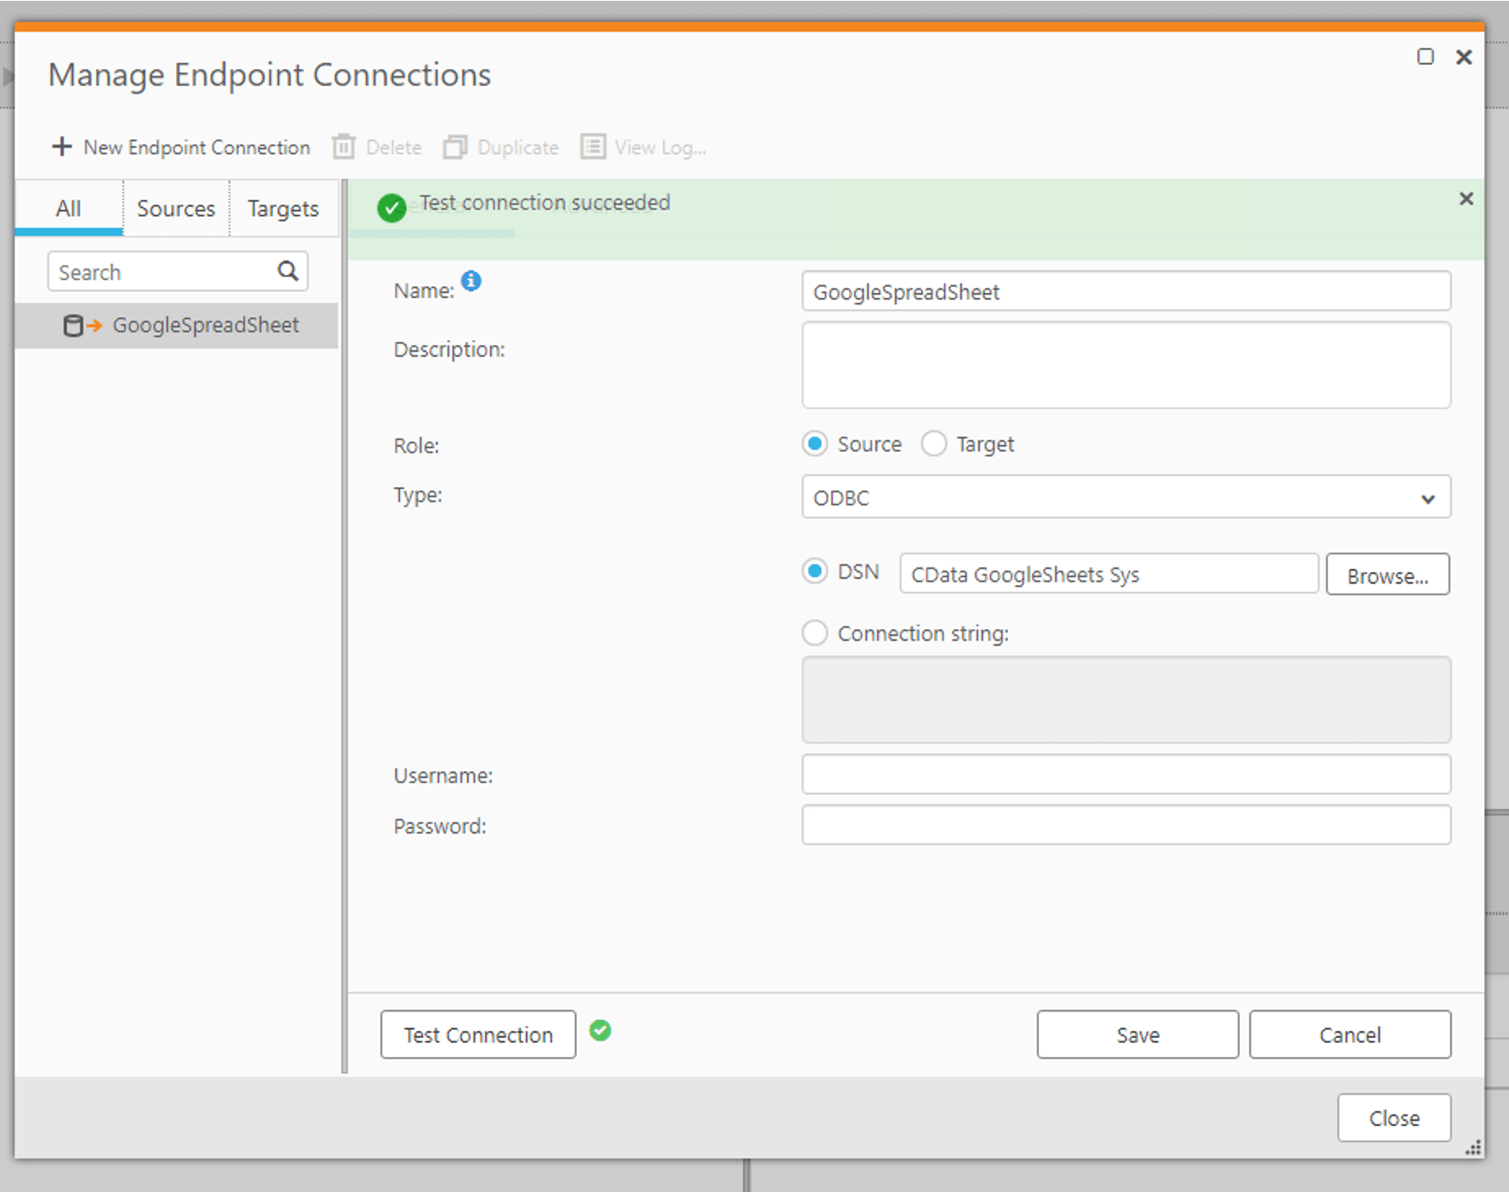This screenshot has height=1192, width=1509.
Task: Maximize the Manage Endpoint Connections dialog
Action: [1425, 57]
